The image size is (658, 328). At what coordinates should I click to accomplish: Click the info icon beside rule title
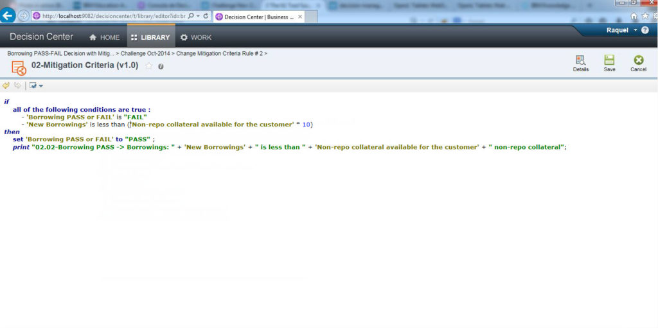[x=161, y=66]
